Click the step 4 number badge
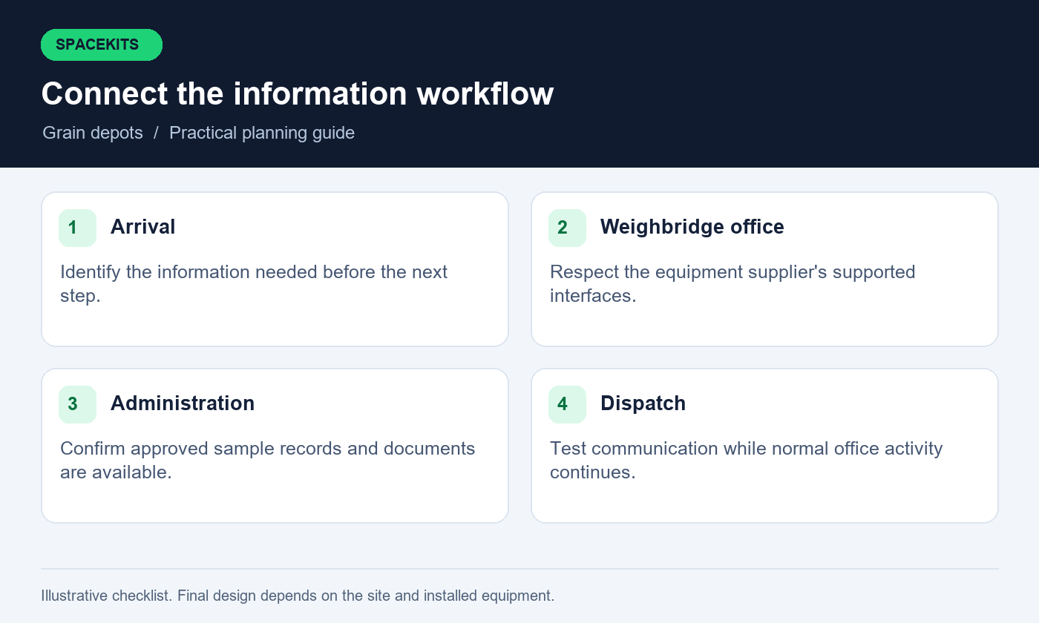This screenshot has width=1039, height=623. point(567,404)
